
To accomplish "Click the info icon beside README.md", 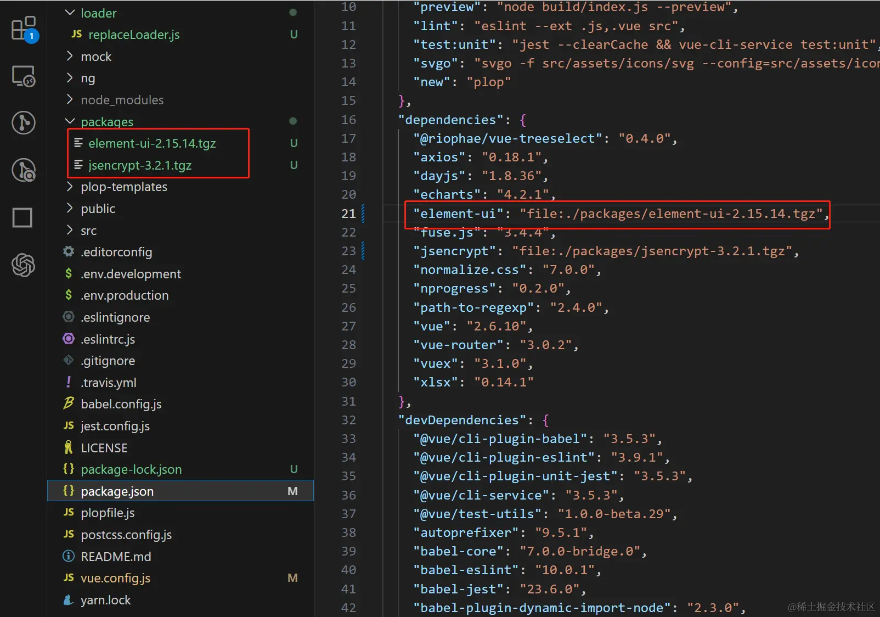I will (69, 556).
